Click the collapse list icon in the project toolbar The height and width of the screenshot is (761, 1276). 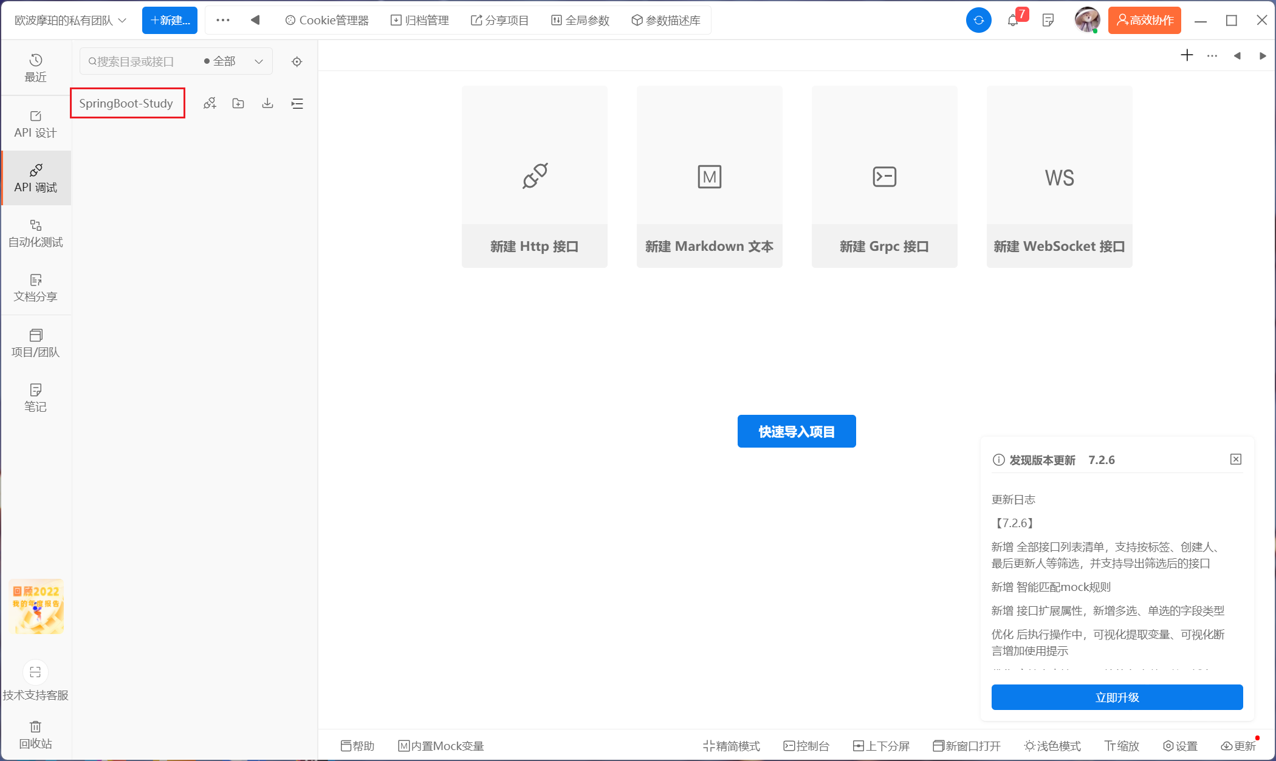tap(297, 103)
